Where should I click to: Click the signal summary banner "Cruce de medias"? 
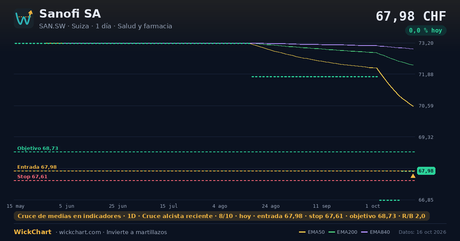pyautogui.click(x=222, y=216)
